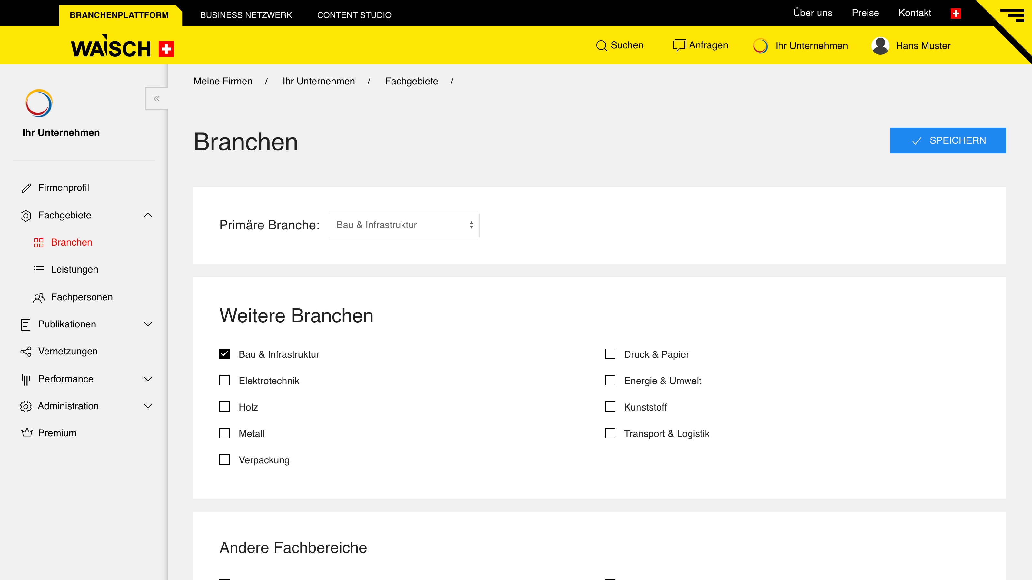Click the Swiss flag language icon in the top bar

(956, 14)
